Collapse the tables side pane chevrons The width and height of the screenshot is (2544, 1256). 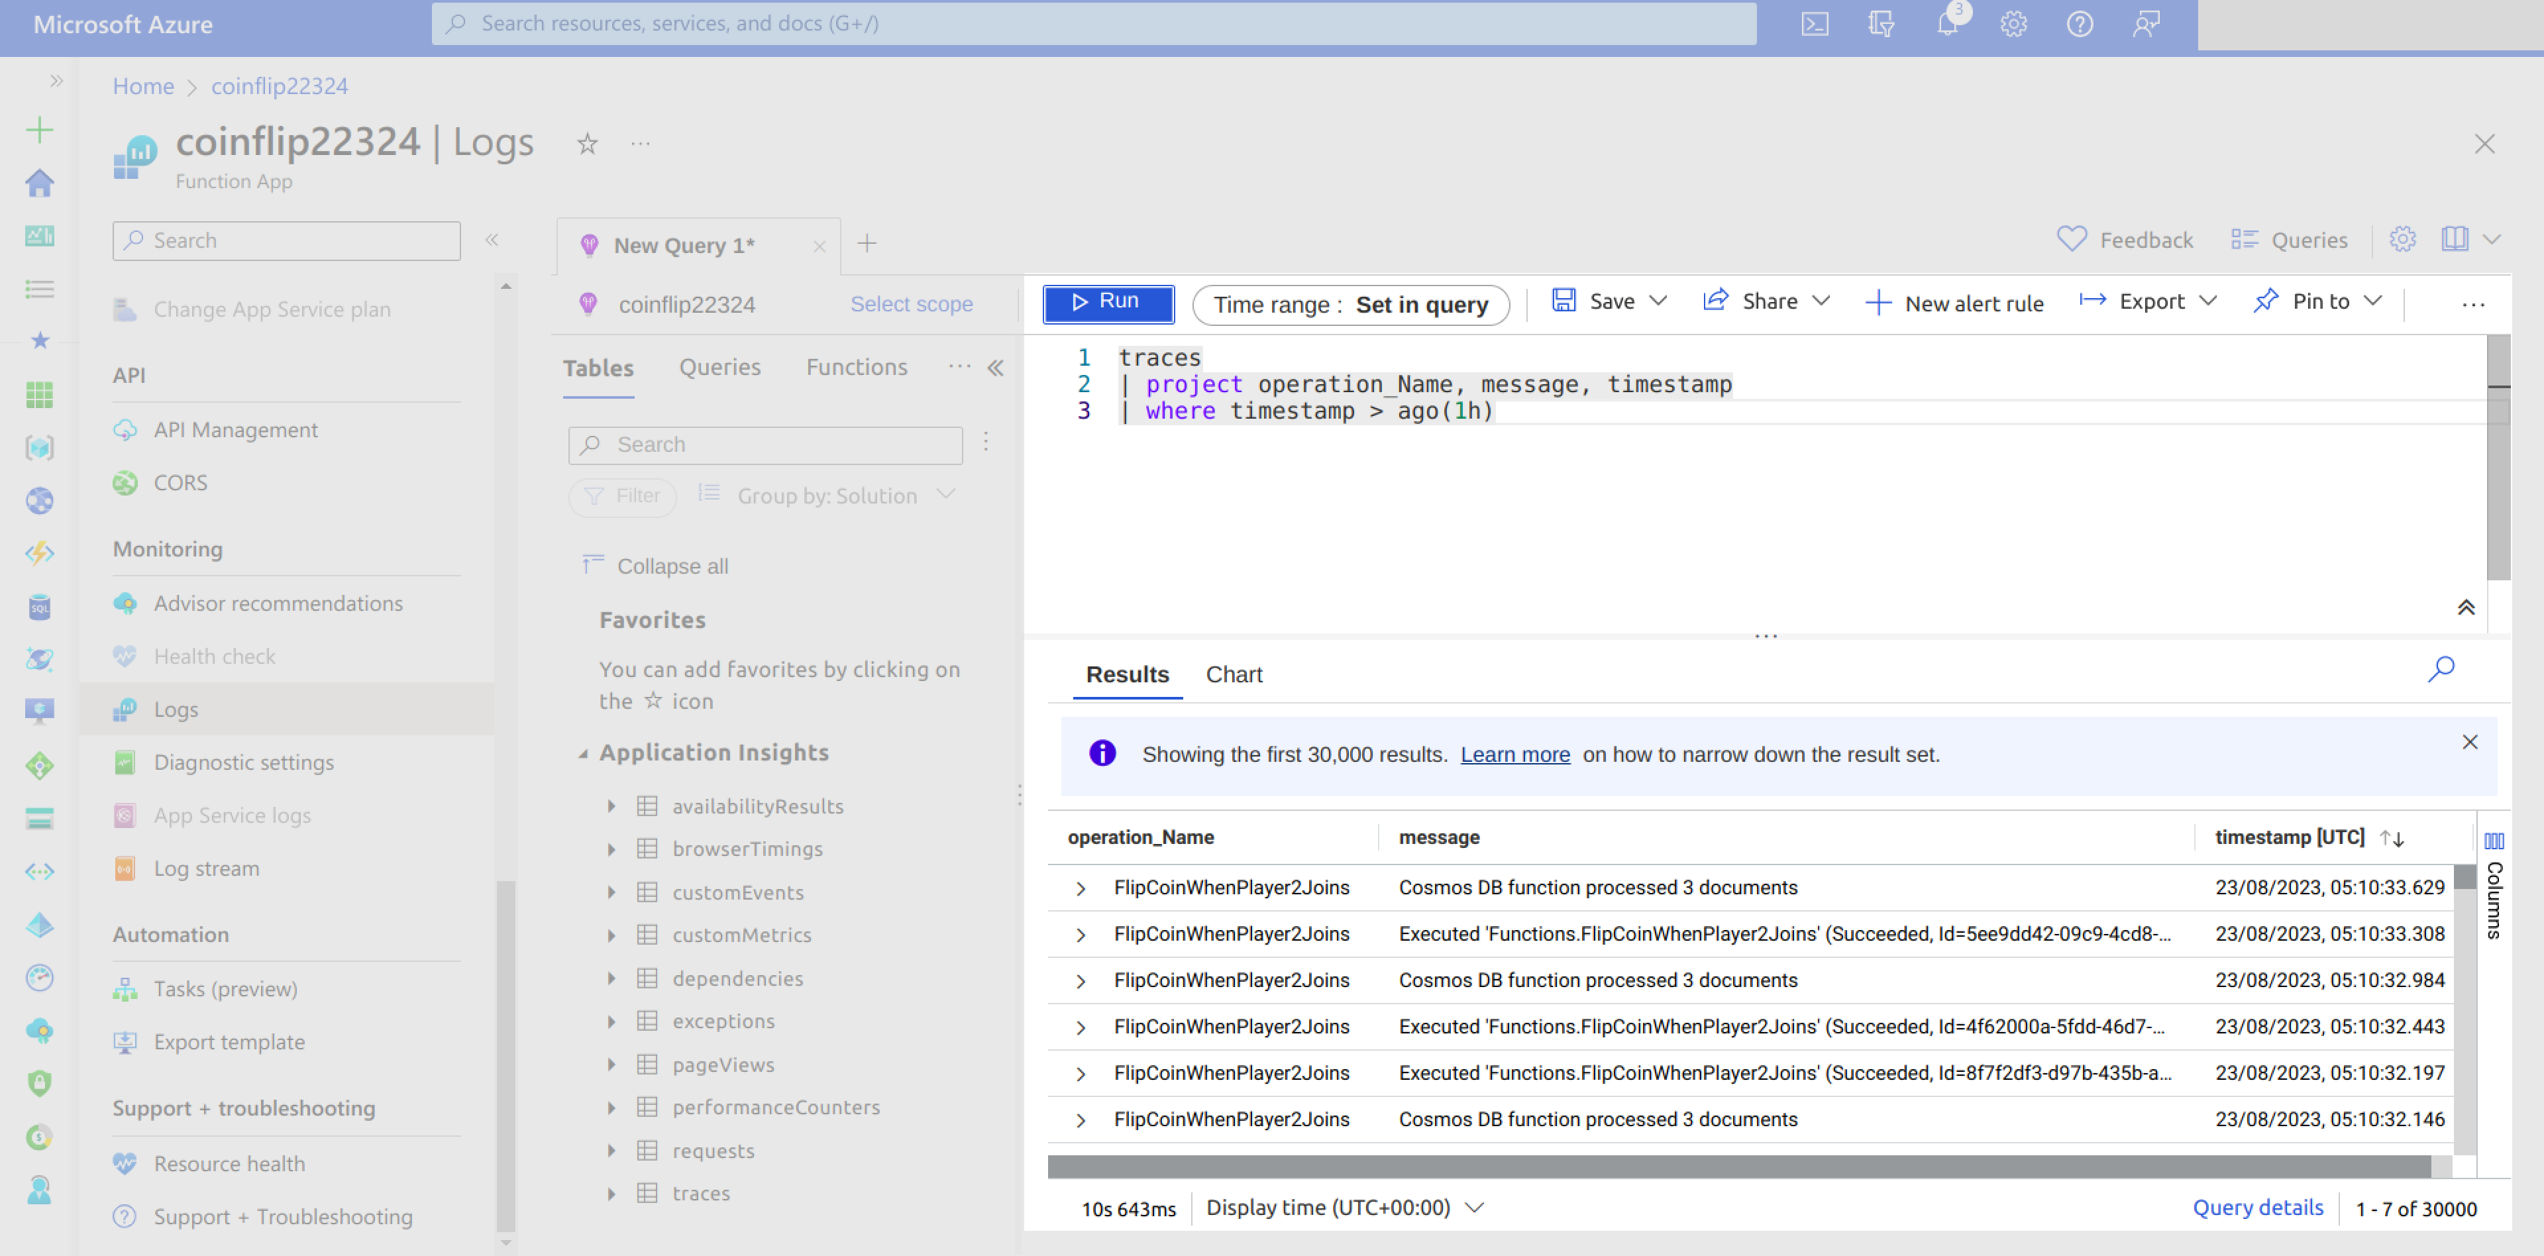coord(996,368)
